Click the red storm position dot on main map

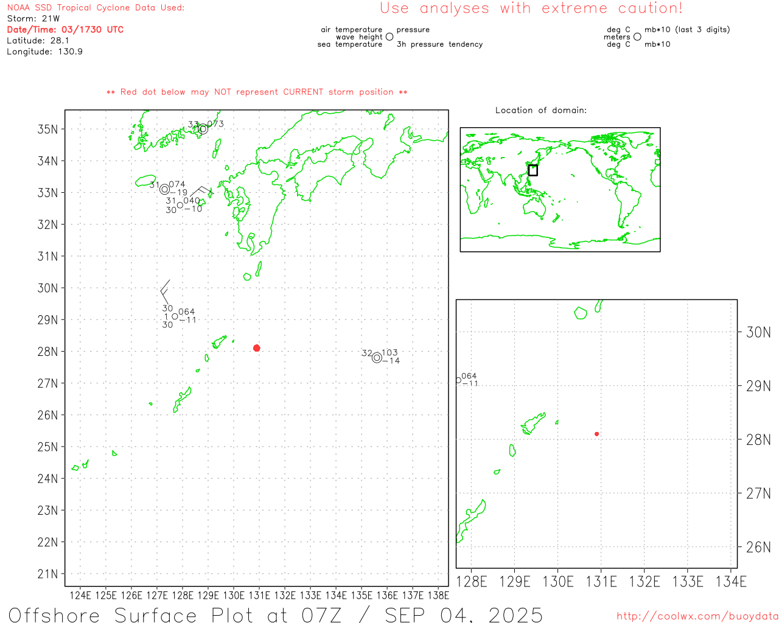tap(257, 348)
